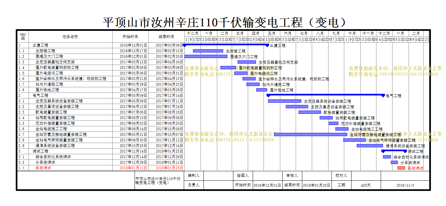Click the 通信系统设备安装工程 Gantt bar
Screen dimensions: 446x206
click(370, 146)
